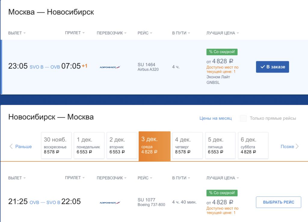The height and width of the screenshot is (222, 308).
Task: Click Aeroflot logo on SU 1464 flight
Action: click(x=110, y=67)
